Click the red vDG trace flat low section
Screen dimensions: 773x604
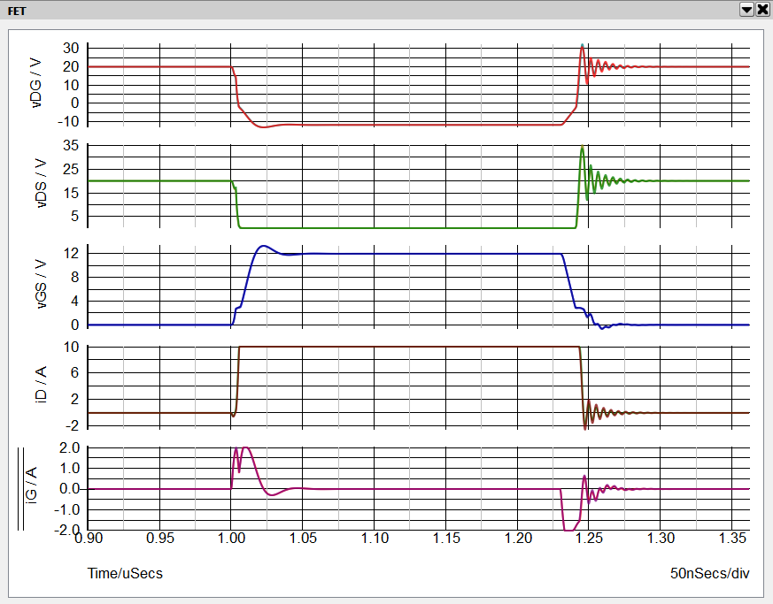[398, 125]
